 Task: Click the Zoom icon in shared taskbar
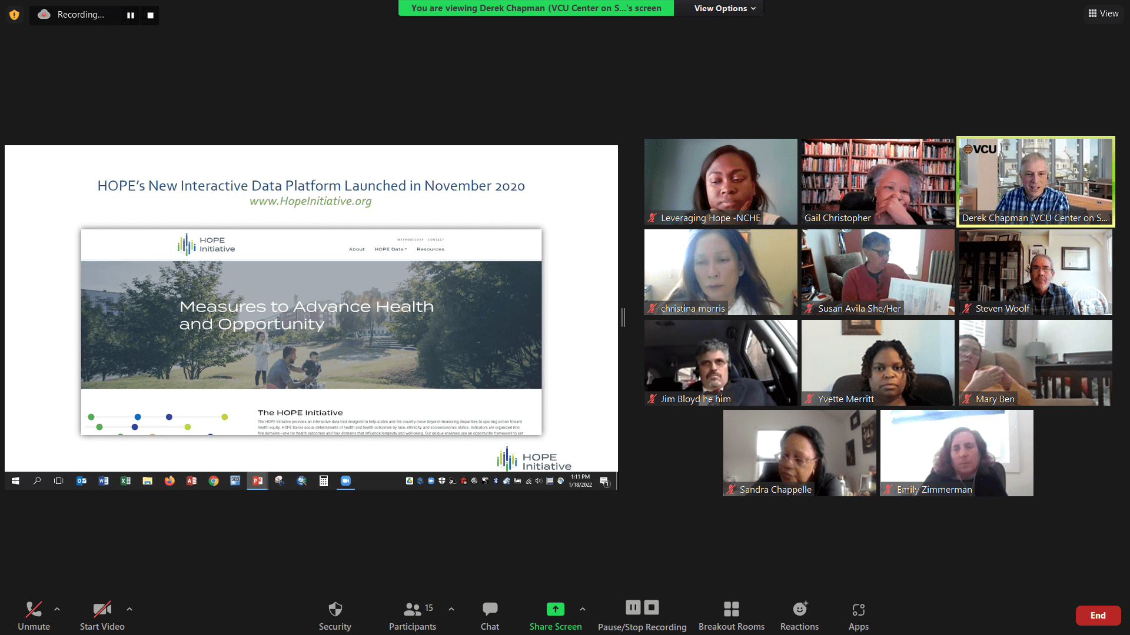point(345,481)
